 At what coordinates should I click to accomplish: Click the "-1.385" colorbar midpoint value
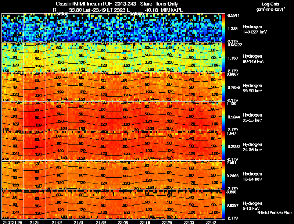[232, 29]
